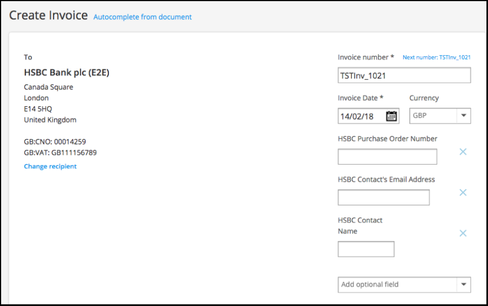Use Next number TSTInv_1021 link
Viewport: 488px width, 306px height.
pyautogui.click(x=436, y=57)
